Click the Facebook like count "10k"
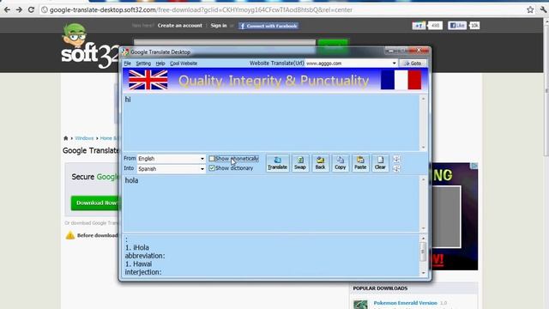Image resolution: width=549 pixels, height=309 pixels. [474, 26]
